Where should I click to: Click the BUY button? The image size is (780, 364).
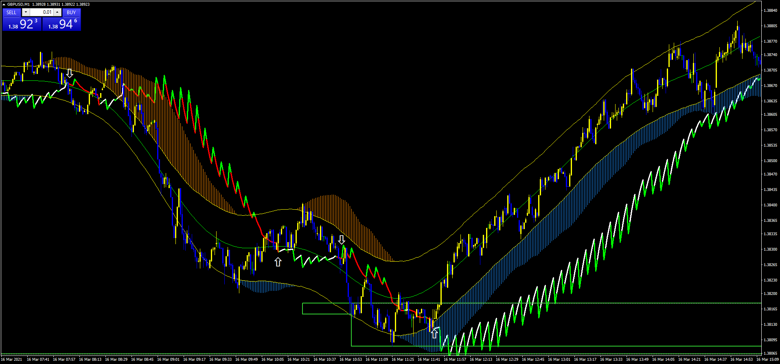[x=71, y=12]
